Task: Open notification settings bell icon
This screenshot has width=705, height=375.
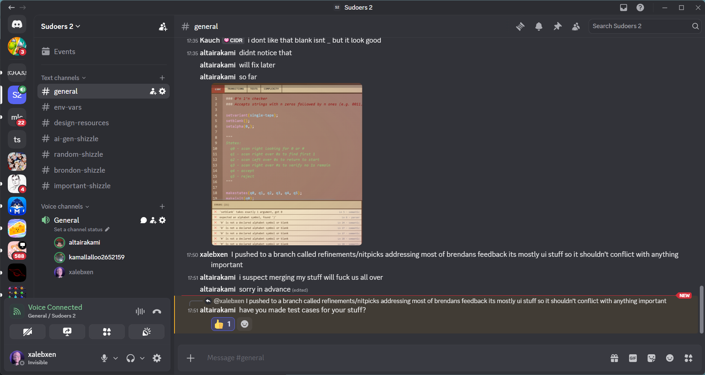Action: 539,26
